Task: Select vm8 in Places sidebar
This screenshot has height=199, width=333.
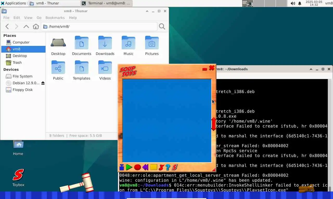Action: click(x=23, y=49)
